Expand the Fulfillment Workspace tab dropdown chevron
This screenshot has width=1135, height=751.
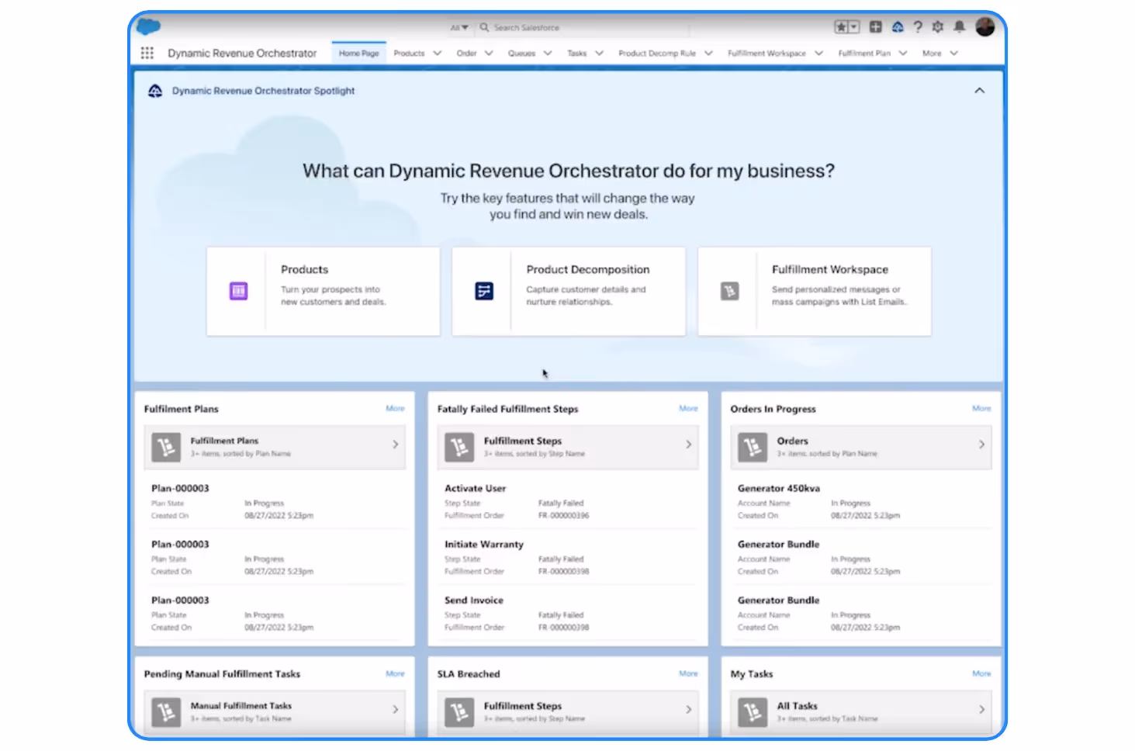point(818,54)
